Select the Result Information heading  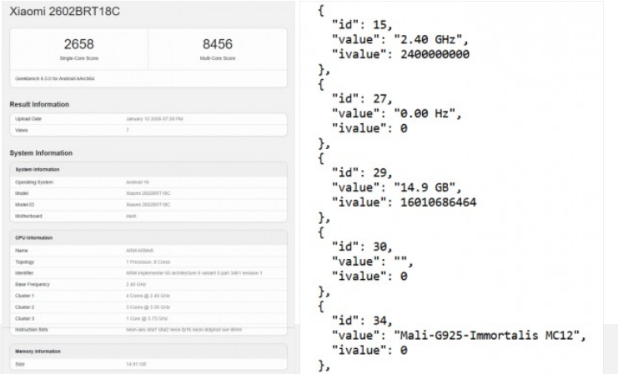click(x=39, y=105)
